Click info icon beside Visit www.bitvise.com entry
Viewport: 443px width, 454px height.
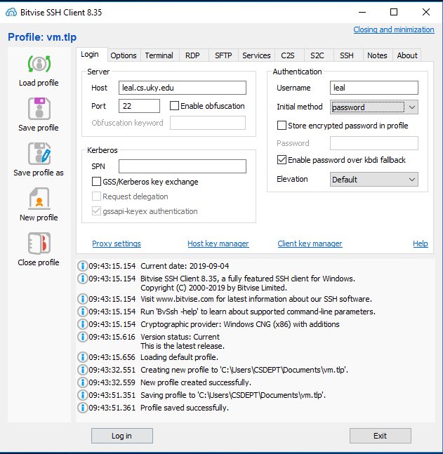(x=83, y=299)
